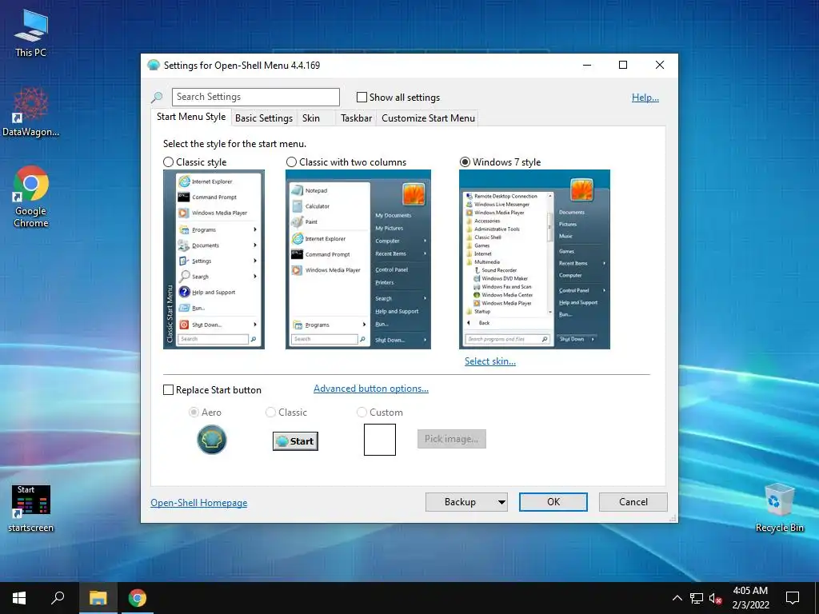Visit the Open-Shell Homepage link

coord(199,503)
